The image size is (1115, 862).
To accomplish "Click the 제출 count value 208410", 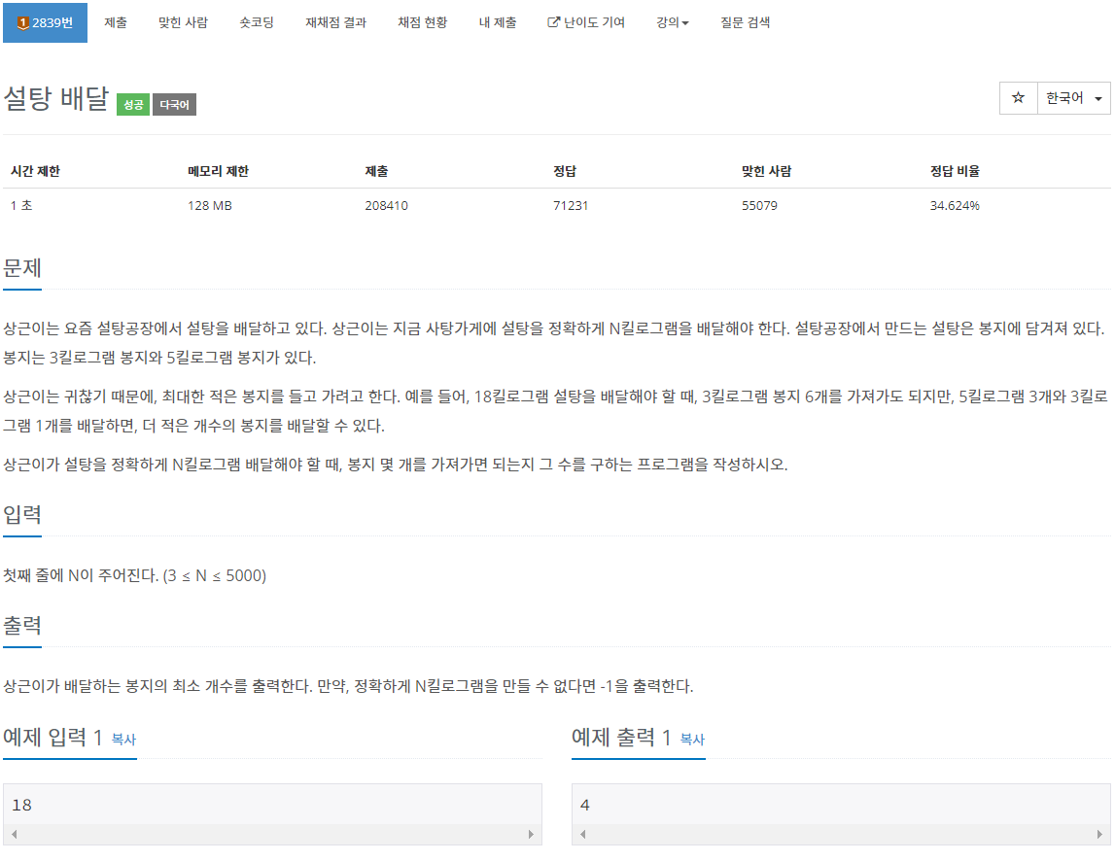I will [386, 206].
